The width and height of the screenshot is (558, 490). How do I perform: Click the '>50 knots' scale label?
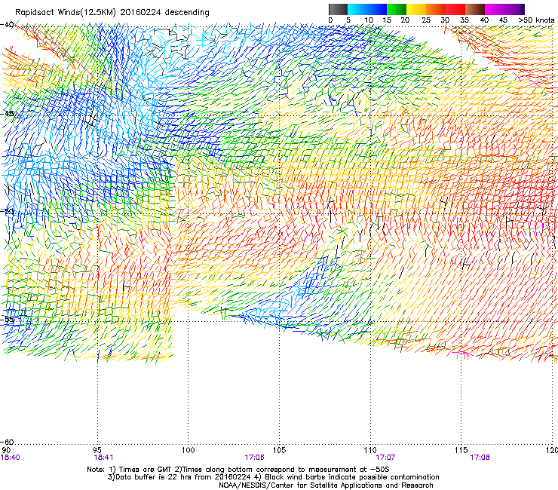(536, 20)
